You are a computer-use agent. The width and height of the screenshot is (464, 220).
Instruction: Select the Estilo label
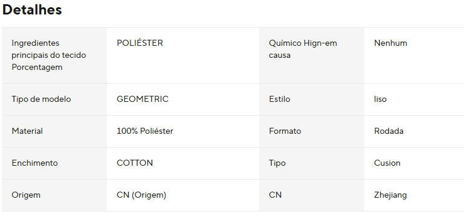279,99
